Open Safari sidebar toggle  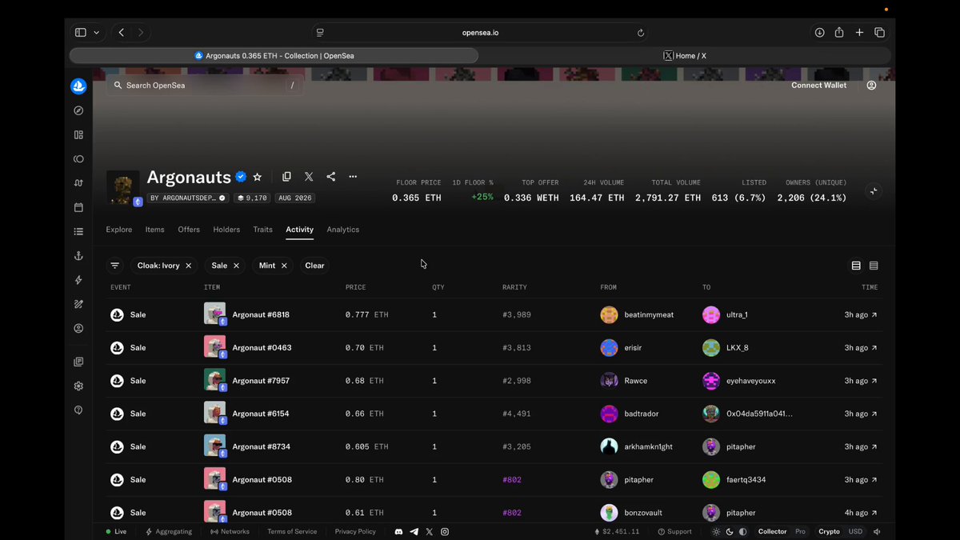point(81,33)
